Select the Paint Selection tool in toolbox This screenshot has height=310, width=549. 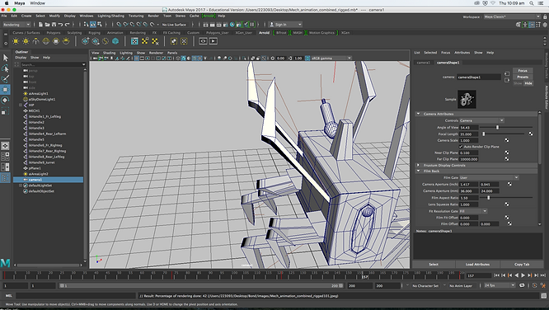click(5, 79)
